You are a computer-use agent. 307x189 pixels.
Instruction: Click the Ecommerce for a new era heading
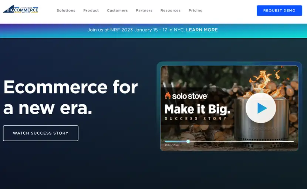tap(71, 97)
